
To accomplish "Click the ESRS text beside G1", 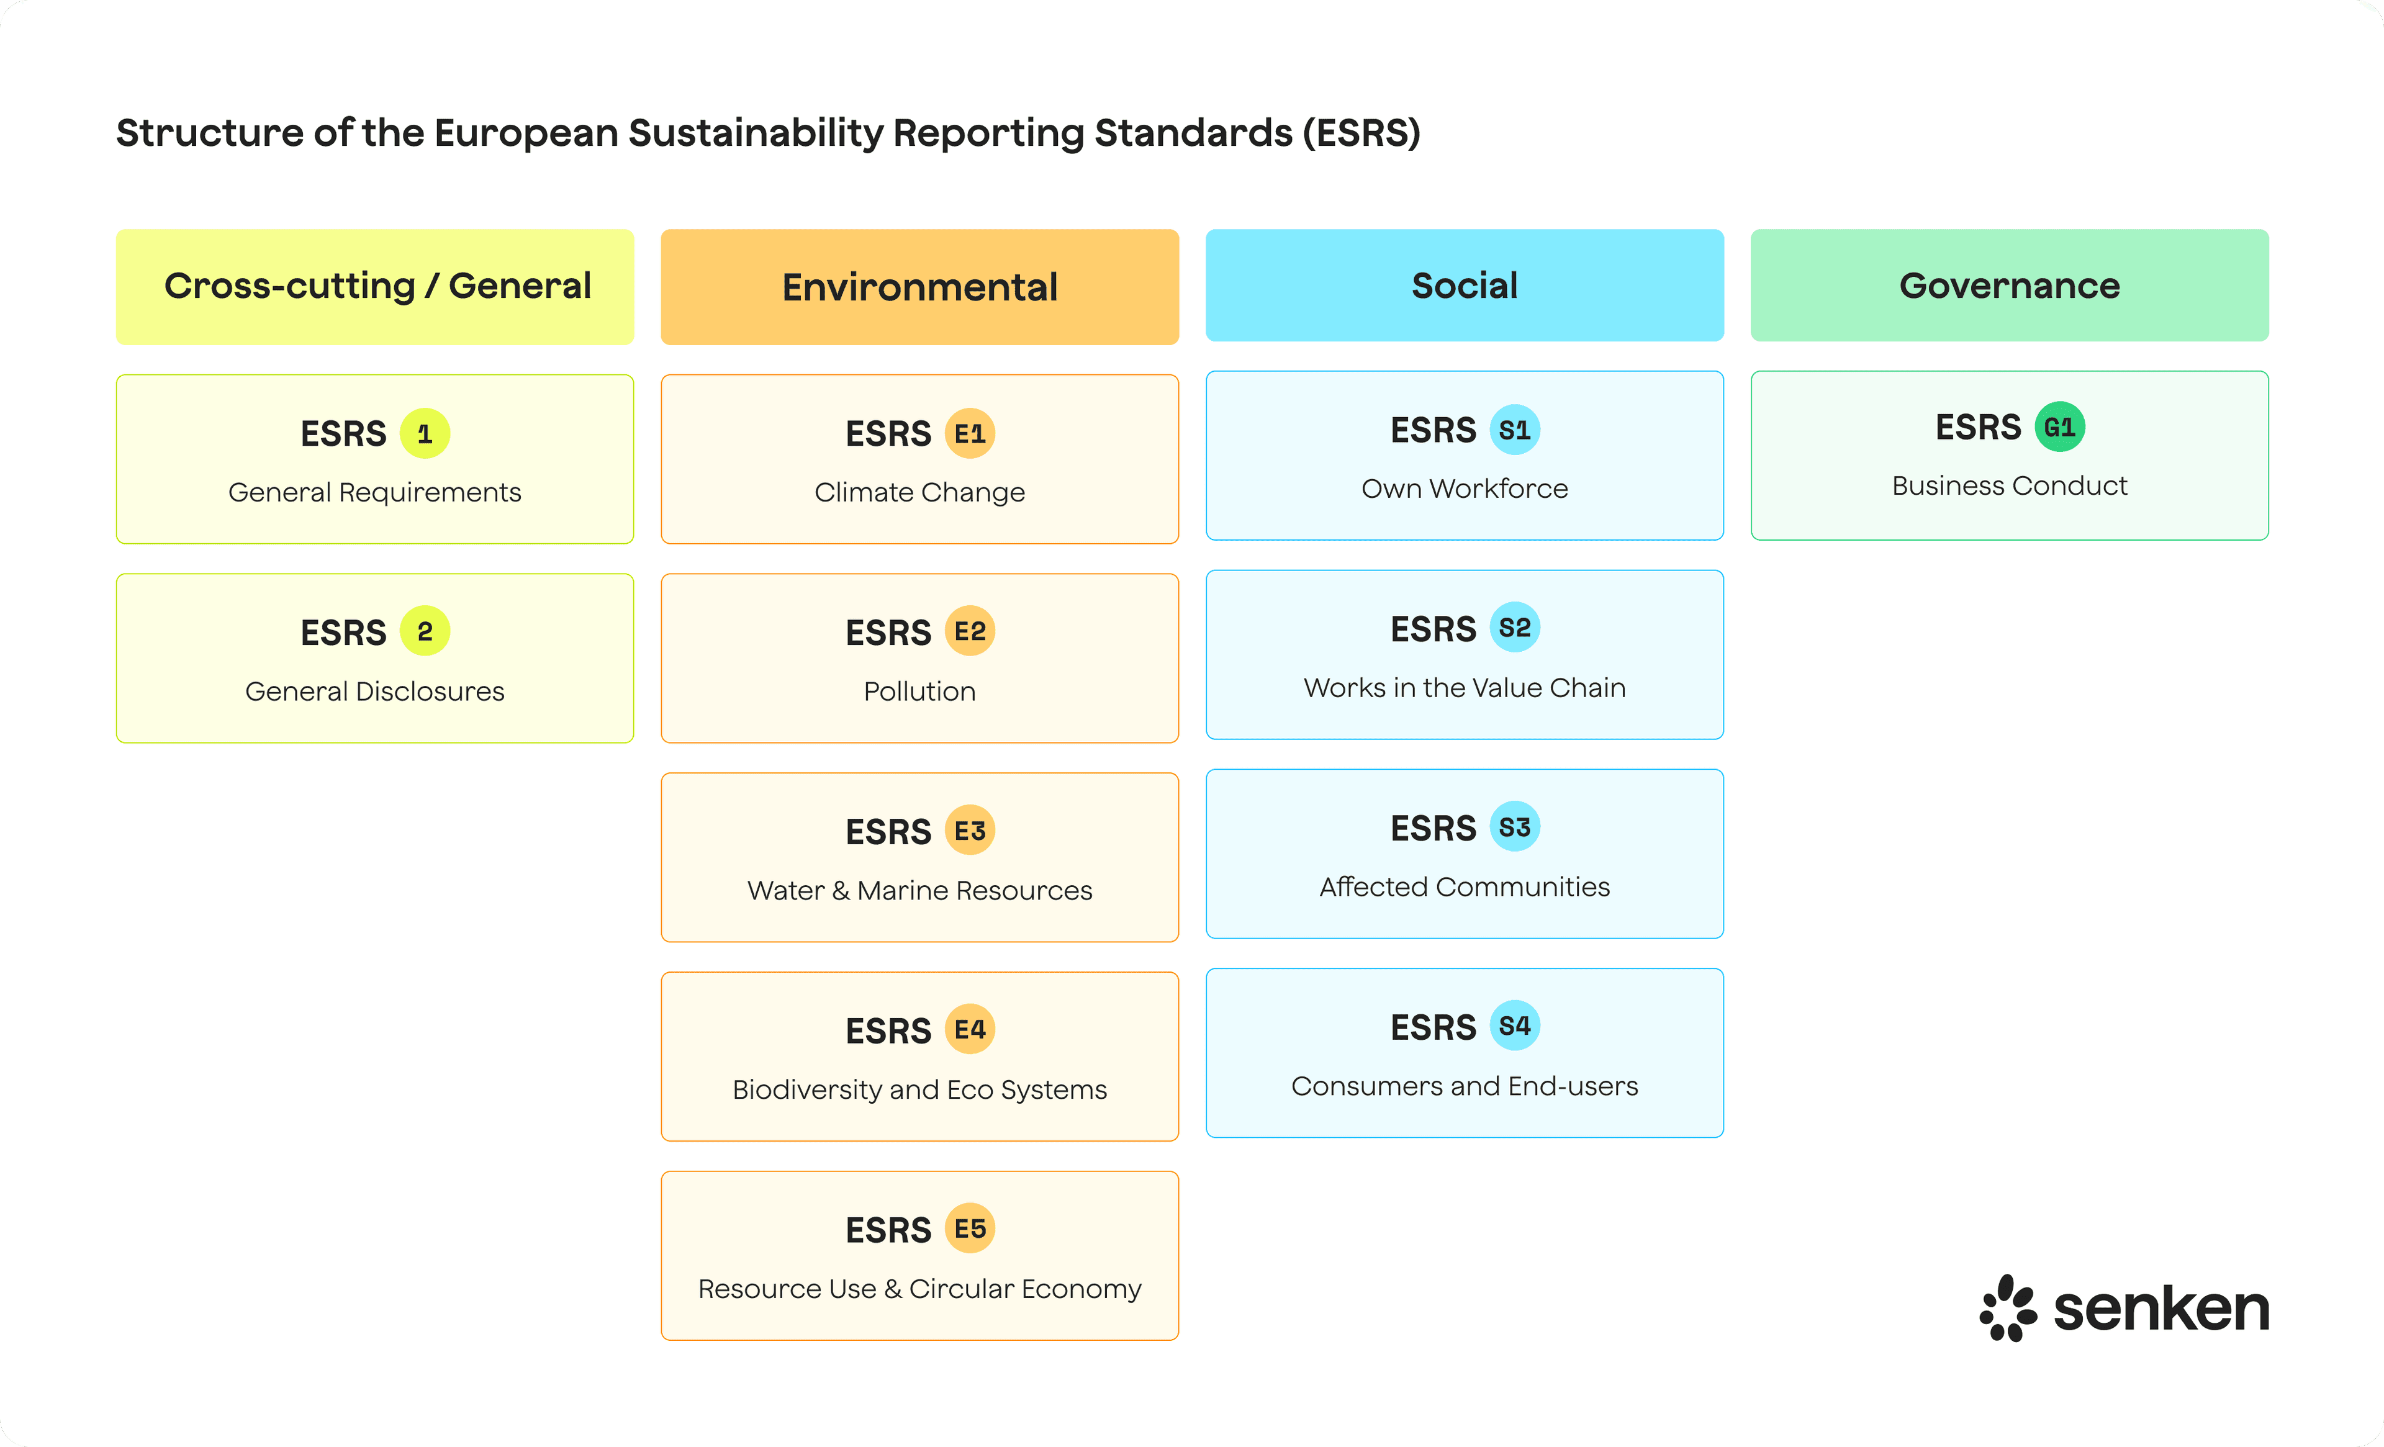I will (x=1977, y=428).
